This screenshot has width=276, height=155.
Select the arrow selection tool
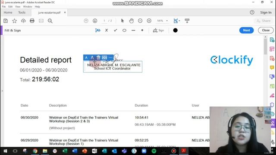(122, 21)
